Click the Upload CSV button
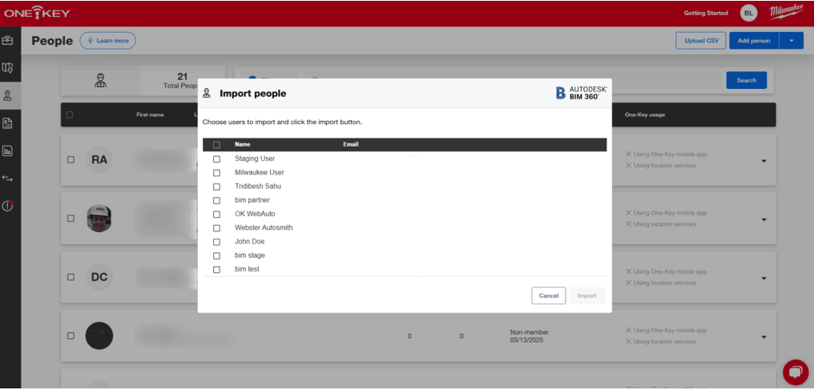Screen dimensions: 814x390 [700, 41]
